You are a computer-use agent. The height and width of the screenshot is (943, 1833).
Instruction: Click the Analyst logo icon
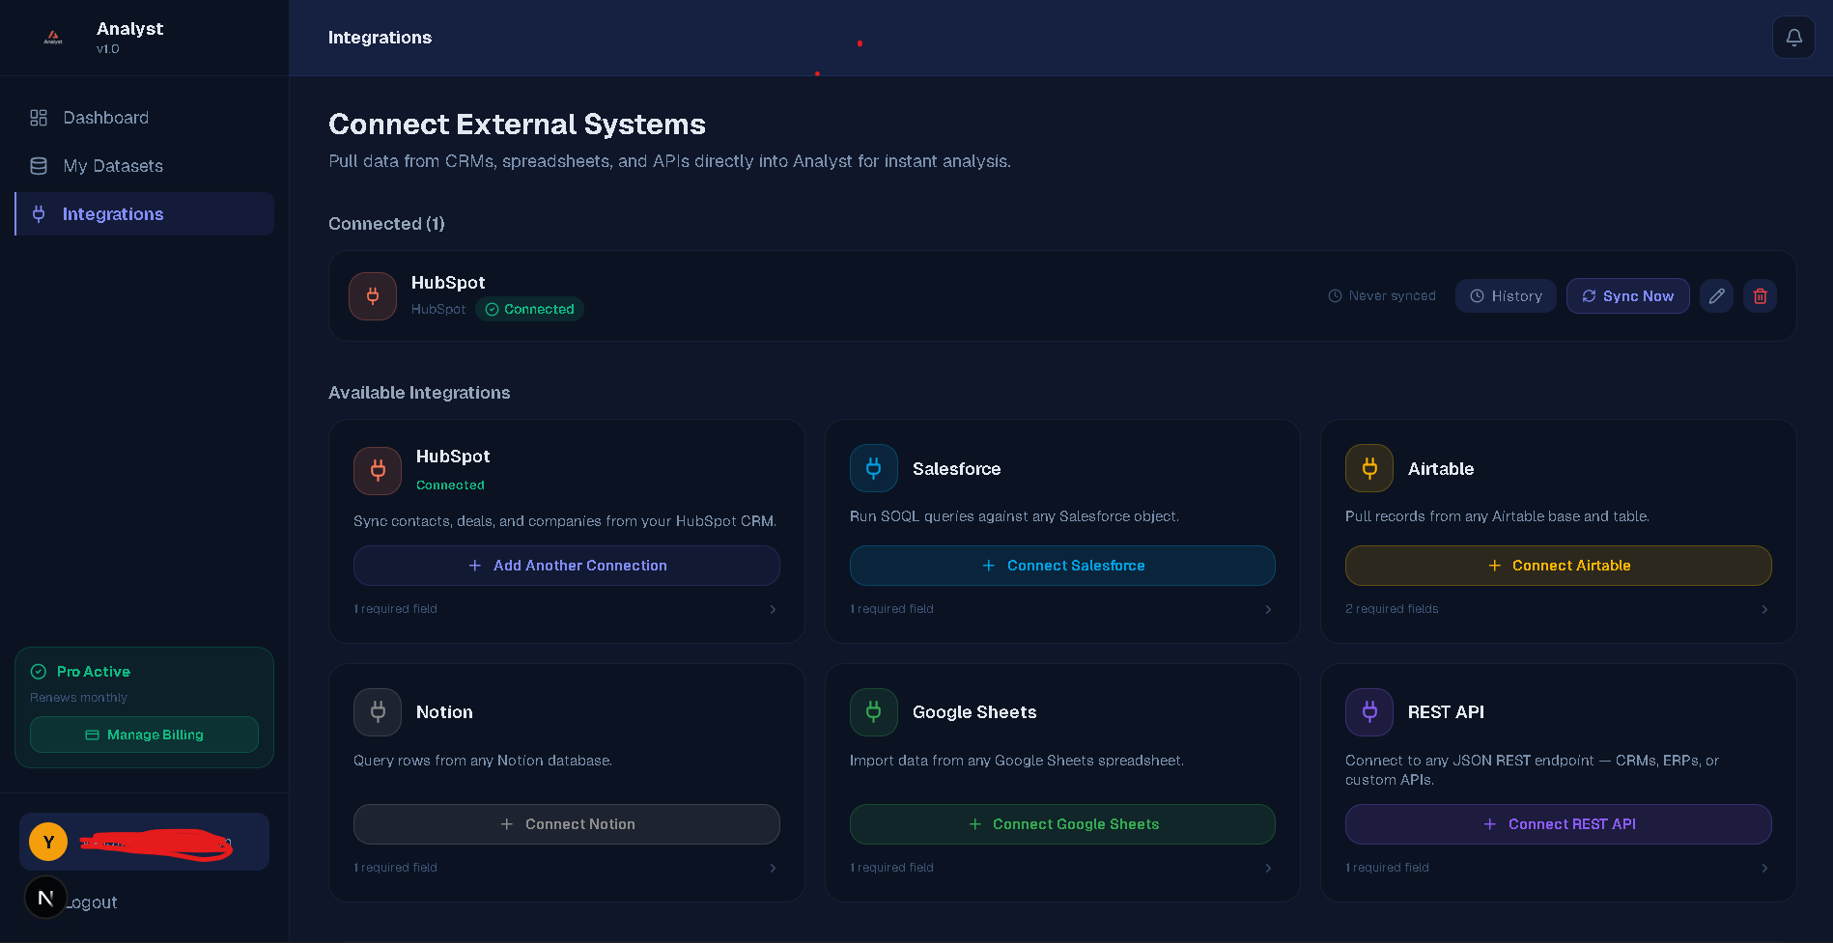[53, 38]
